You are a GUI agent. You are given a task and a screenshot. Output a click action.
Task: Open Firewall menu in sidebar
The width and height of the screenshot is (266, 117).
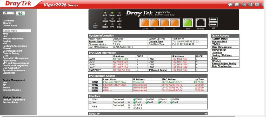tap(7, 48)
